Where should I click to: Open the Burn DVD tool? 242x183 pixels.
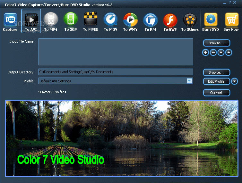pos(211,22)
